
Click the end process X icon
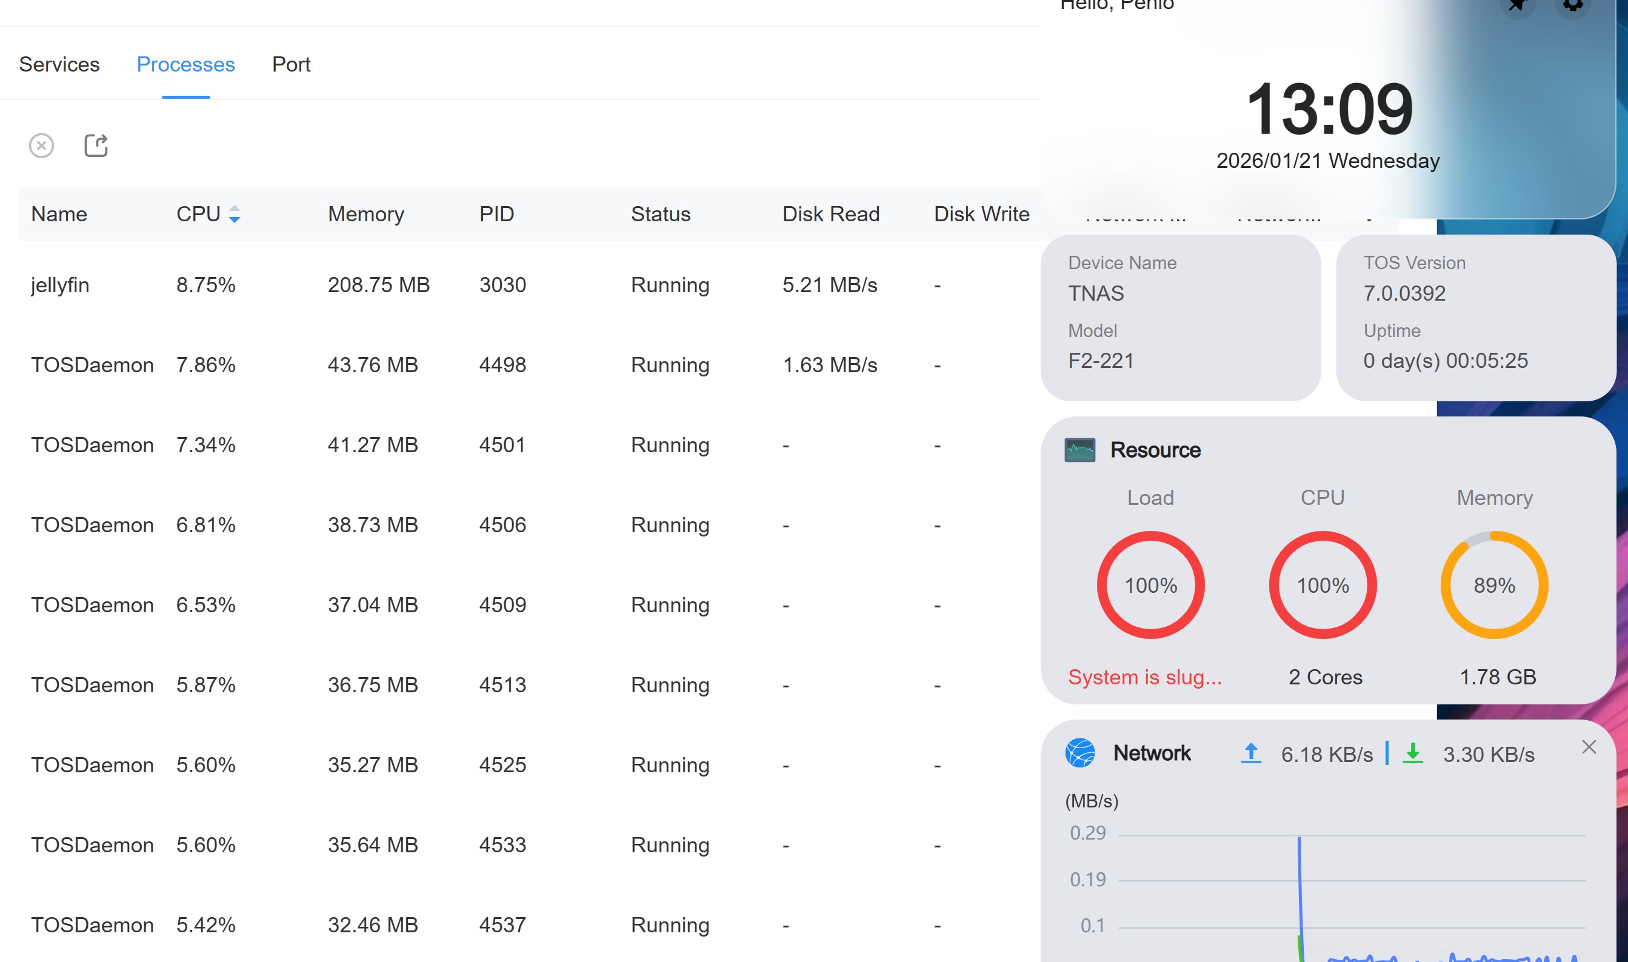(41, 145)
